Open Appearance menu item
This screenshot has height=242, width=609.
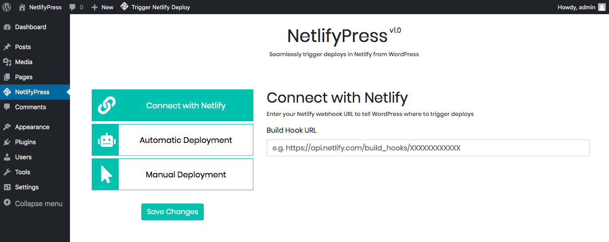tap(35, 127)
